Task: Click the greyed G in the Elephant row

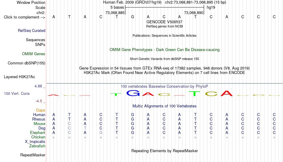Action: (x=101, y=132)
